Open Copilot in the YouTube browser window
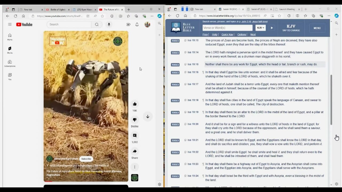Image resolution: width=342 pixels, height=192 pixels. pos(160,16)
